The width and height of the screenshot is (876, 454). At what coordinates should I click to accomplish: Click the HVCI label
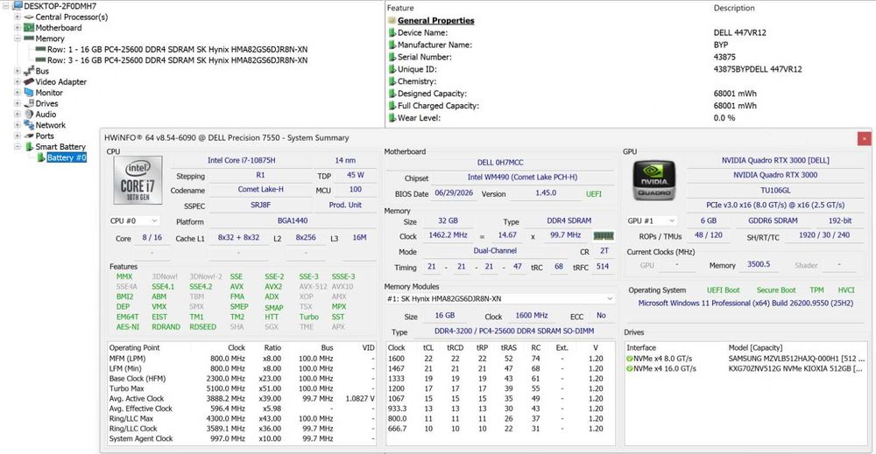[x=846, y=290]
